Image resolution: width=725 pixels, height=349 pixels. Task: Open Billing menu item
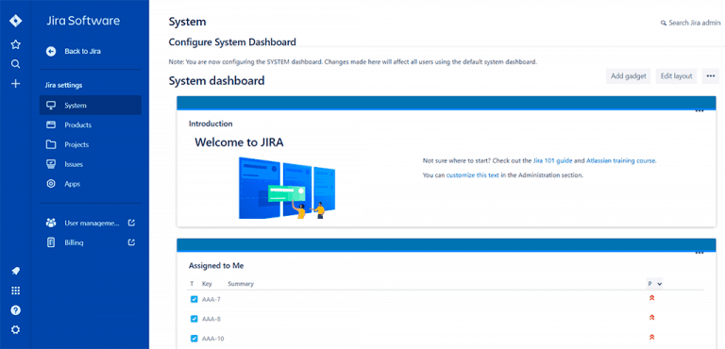91,242
